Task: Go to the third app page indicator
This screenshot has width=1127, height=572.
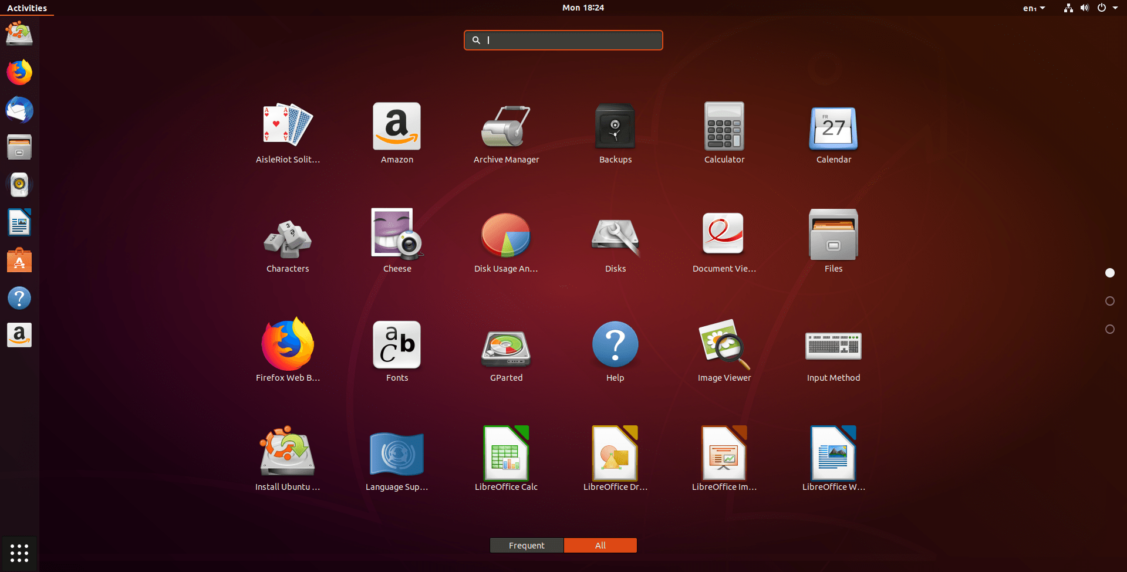Action: tap(1110, 329)
